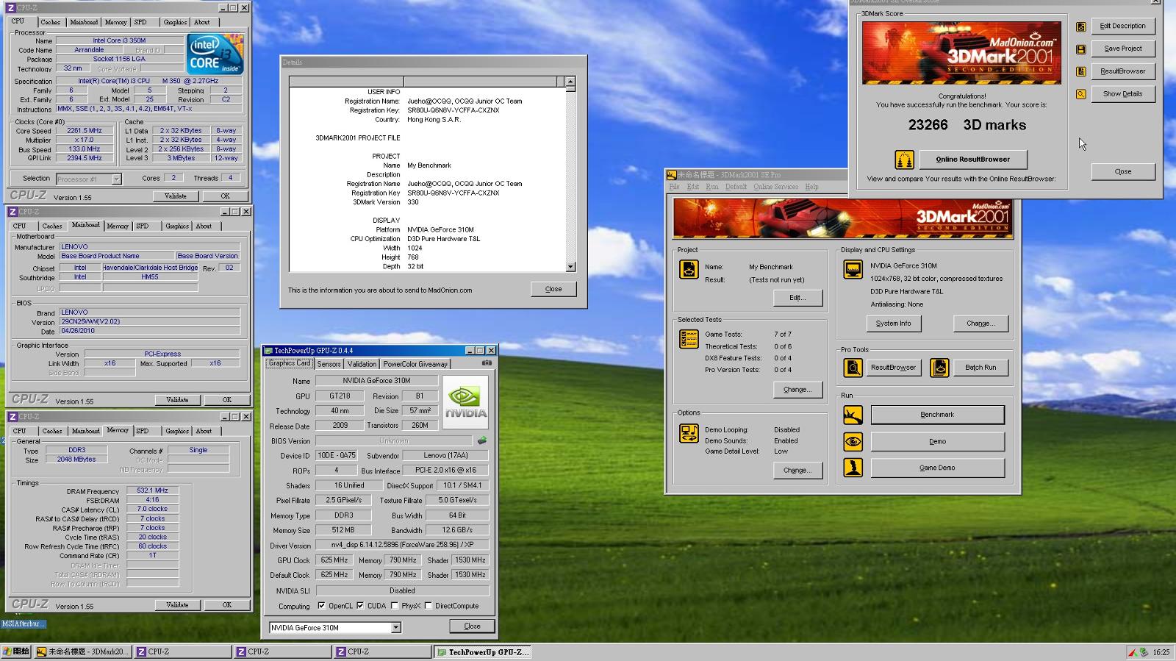
Task: Click the Display and CPU Settings monitor icon
Action: pos(853,270)
